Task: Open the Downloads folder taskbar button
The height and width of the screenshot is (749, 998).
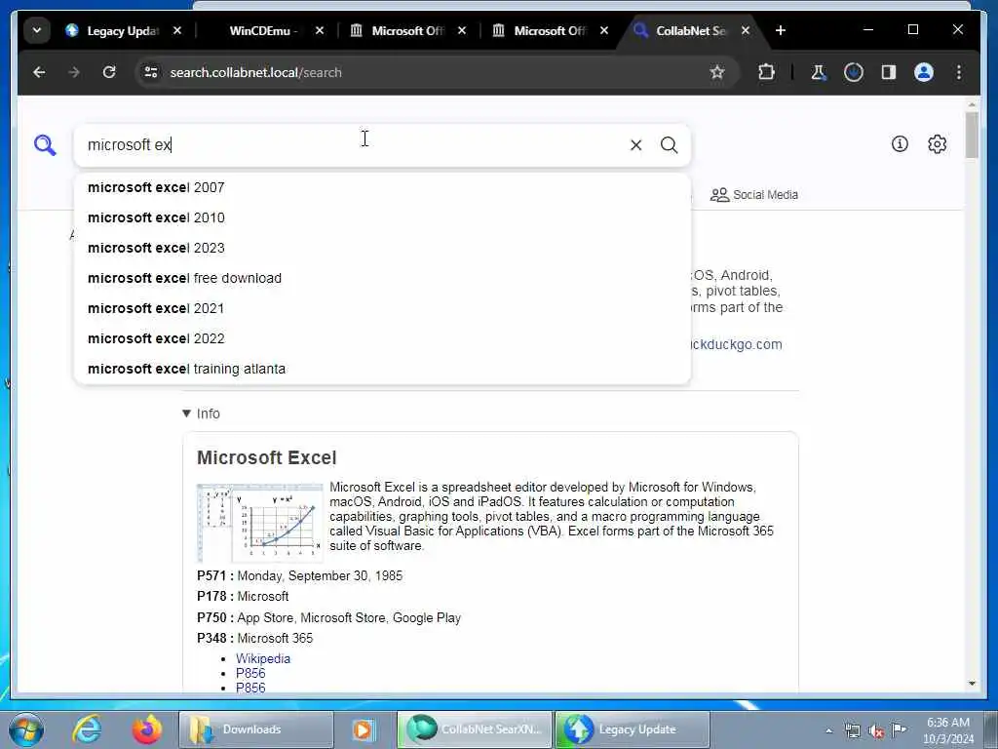Action: 256,729
